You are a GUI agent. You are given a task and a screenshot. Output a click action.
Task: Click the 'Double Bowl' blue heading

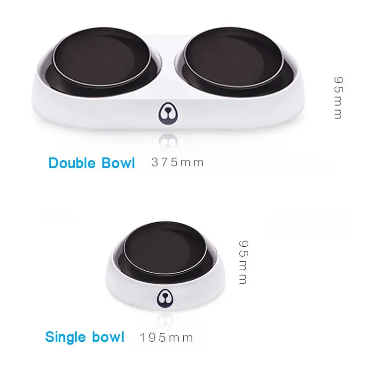tap(92, 163)
